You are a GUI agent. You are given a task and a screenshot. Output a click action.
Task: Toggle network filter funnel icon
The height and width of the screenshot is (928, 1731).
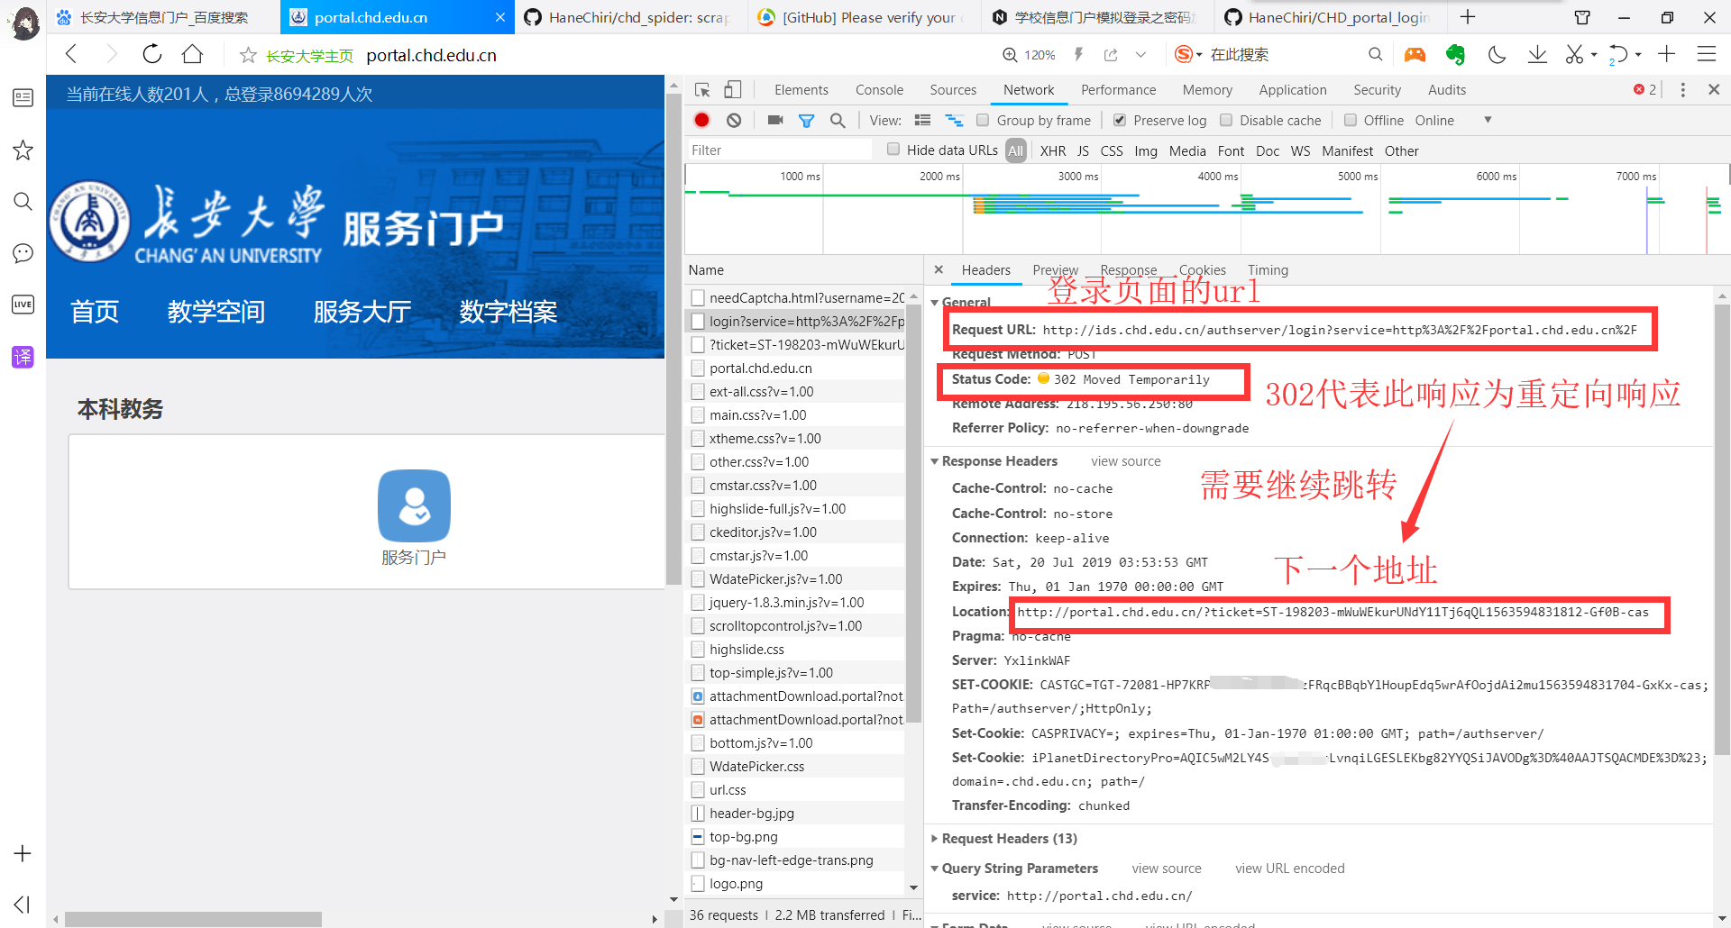(x=806, y=121)
